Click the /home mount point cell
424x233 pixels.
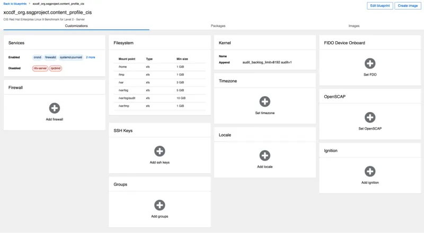pyautogui.click(x=122, y=67)
